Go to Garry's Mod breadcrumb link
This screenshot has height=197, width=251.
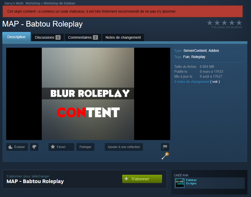tap(14, 3)
